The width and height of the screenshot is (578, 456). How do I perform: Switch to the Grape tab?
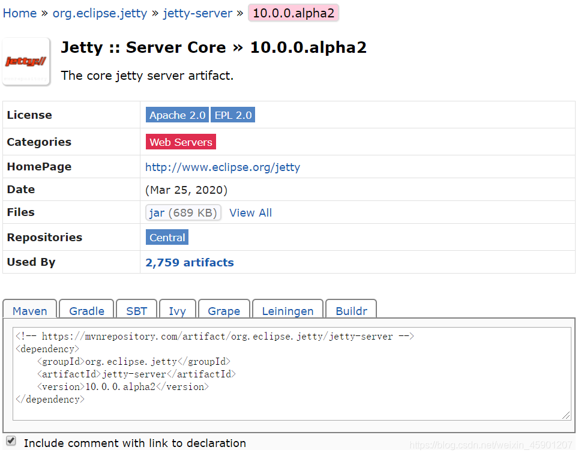(224, 310)
